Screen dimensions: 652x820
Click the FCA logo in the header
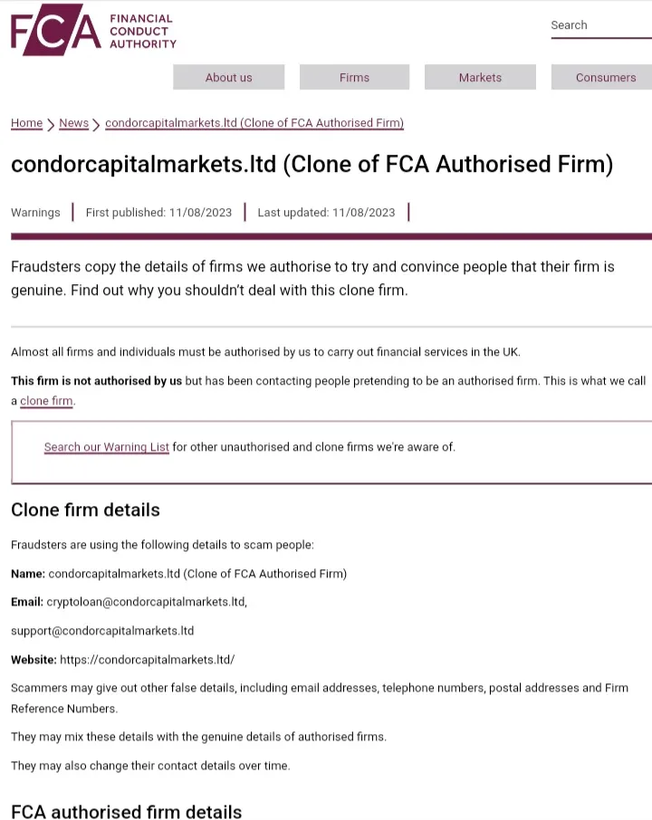tap(56, 30)
